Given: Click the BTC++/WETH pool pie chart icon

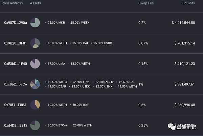Looking at the screenshot, I should [35, 126].
